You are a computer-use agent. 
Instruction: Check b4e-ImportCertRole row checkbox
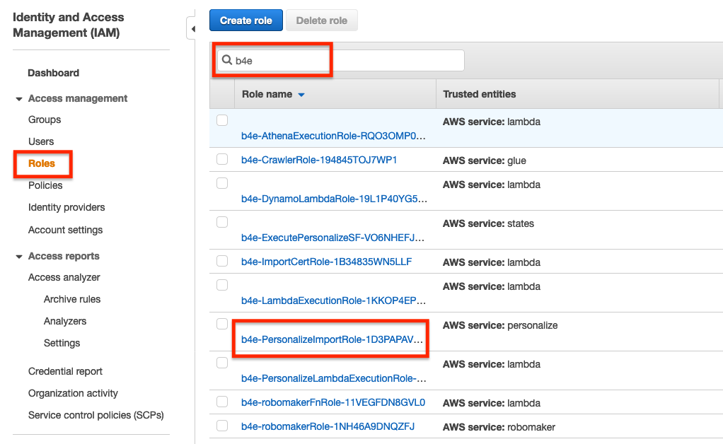coord(222,261)
